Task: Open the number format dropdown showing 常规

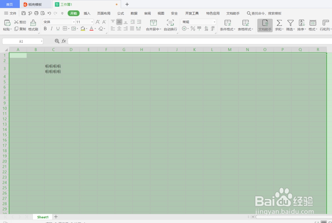Action: 198,22
